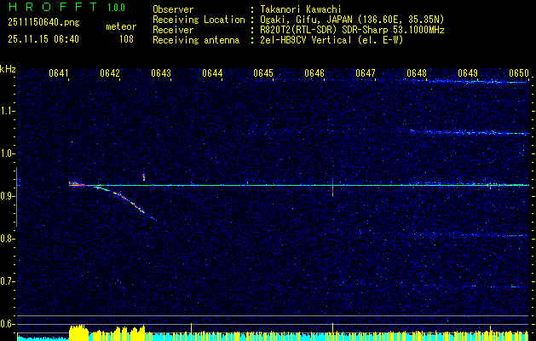Image resolution: width=536 pixels, height=341 pixels.
Task: Click the 0648 time marker
Action: click(x=417, y=73)
